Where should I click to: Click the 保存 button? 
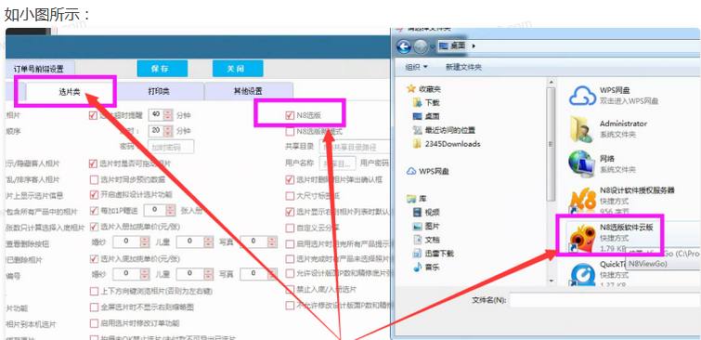[162, 69]
